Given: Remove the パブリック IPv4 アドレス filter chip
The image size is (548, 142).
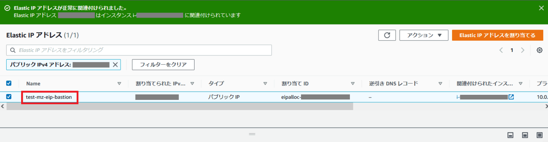Looking at the screenshot, I should tap(115, 65).
